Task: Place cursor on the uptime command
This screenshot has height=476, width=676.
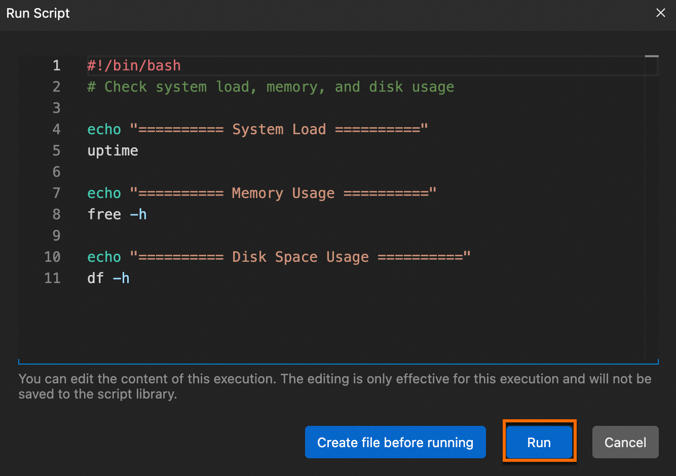Action: 113,151
